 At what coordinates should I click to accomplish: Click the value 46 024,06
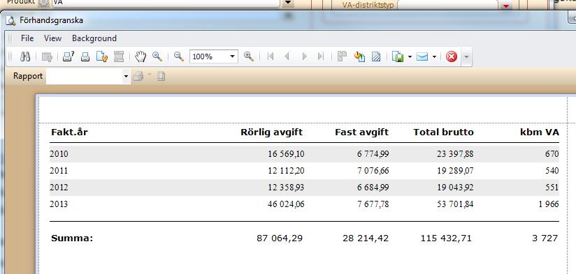click(x=286, y=204)
